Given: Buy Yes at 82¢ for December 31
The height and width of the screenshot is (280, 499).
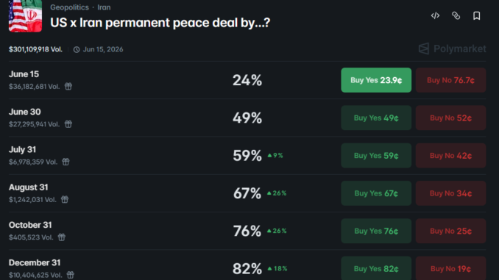Looking at the screenshot, I should pyautogui.click(x=376, y=268).
